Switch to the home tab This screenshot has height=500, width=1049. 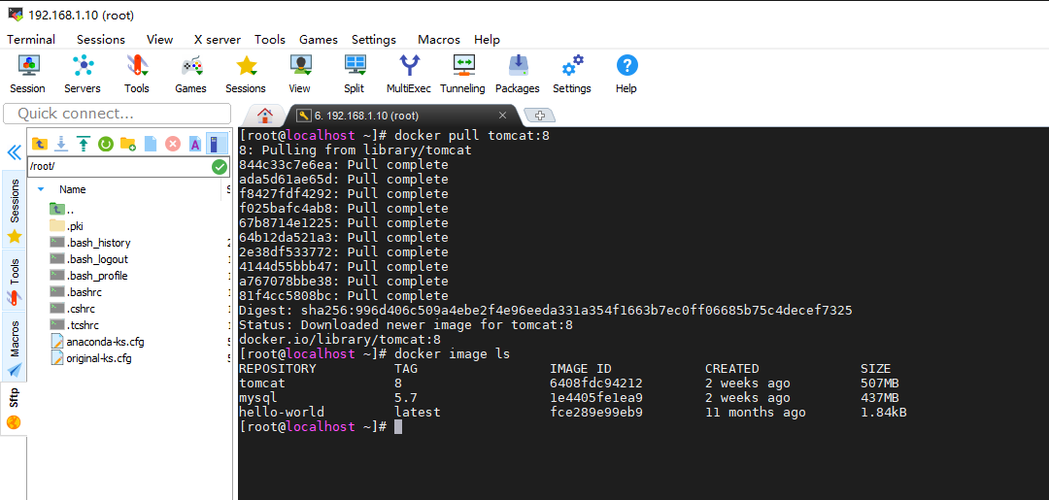[x=265, y=115]
